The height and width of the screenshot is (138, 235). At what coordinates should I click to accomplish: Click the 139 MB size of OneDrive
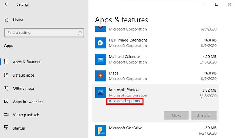coord(210,128)
